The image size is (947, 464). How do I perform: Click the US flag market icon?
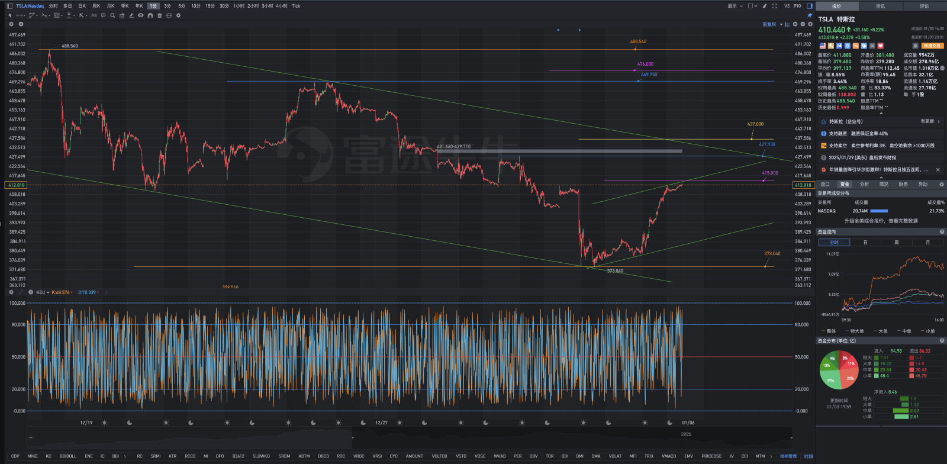[823, 46]
